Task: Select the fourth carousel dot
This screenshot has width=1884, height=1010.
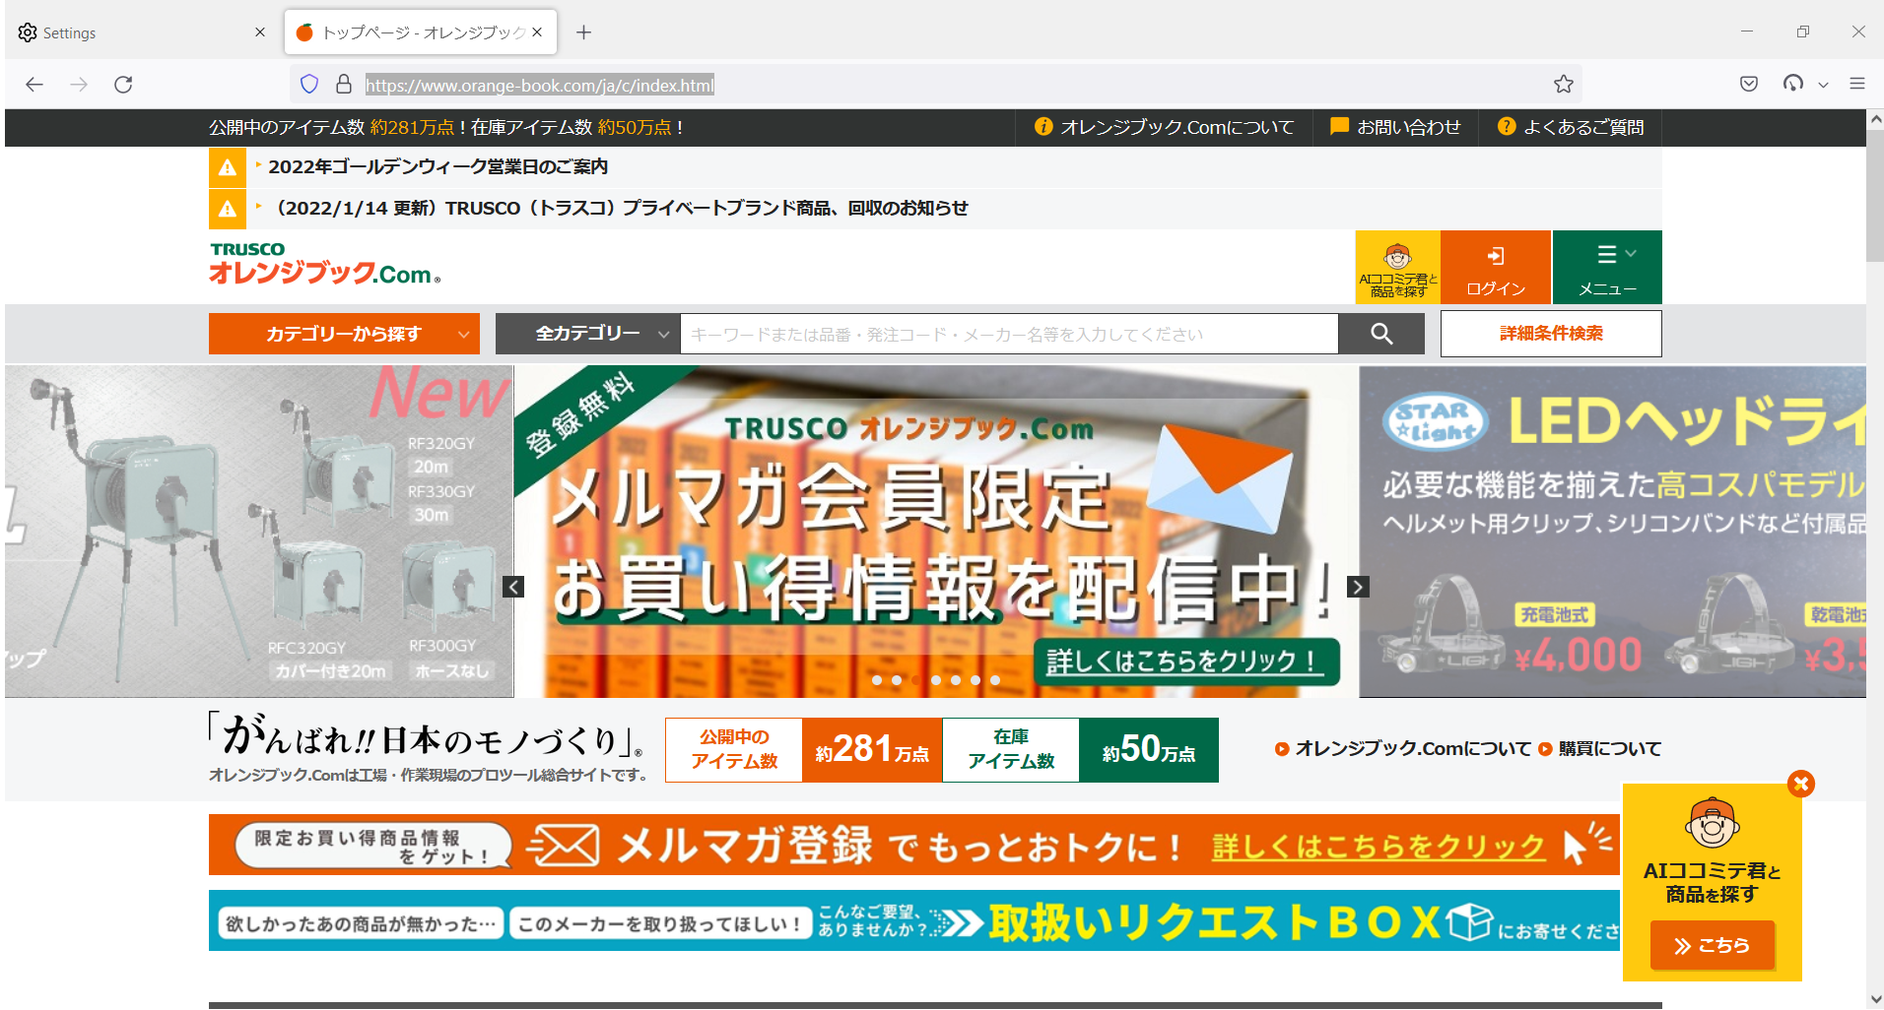Action: coord(936,680)
